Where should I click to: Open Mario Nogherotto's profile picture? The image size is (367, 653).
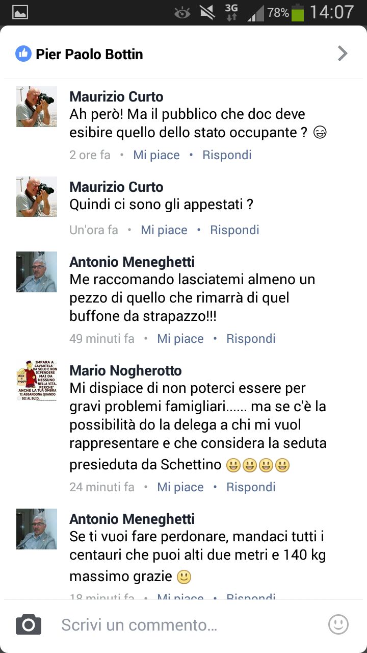[x=37, y=380]
